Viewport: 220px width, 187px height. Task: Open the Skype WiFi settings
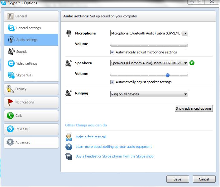(31, 75)
